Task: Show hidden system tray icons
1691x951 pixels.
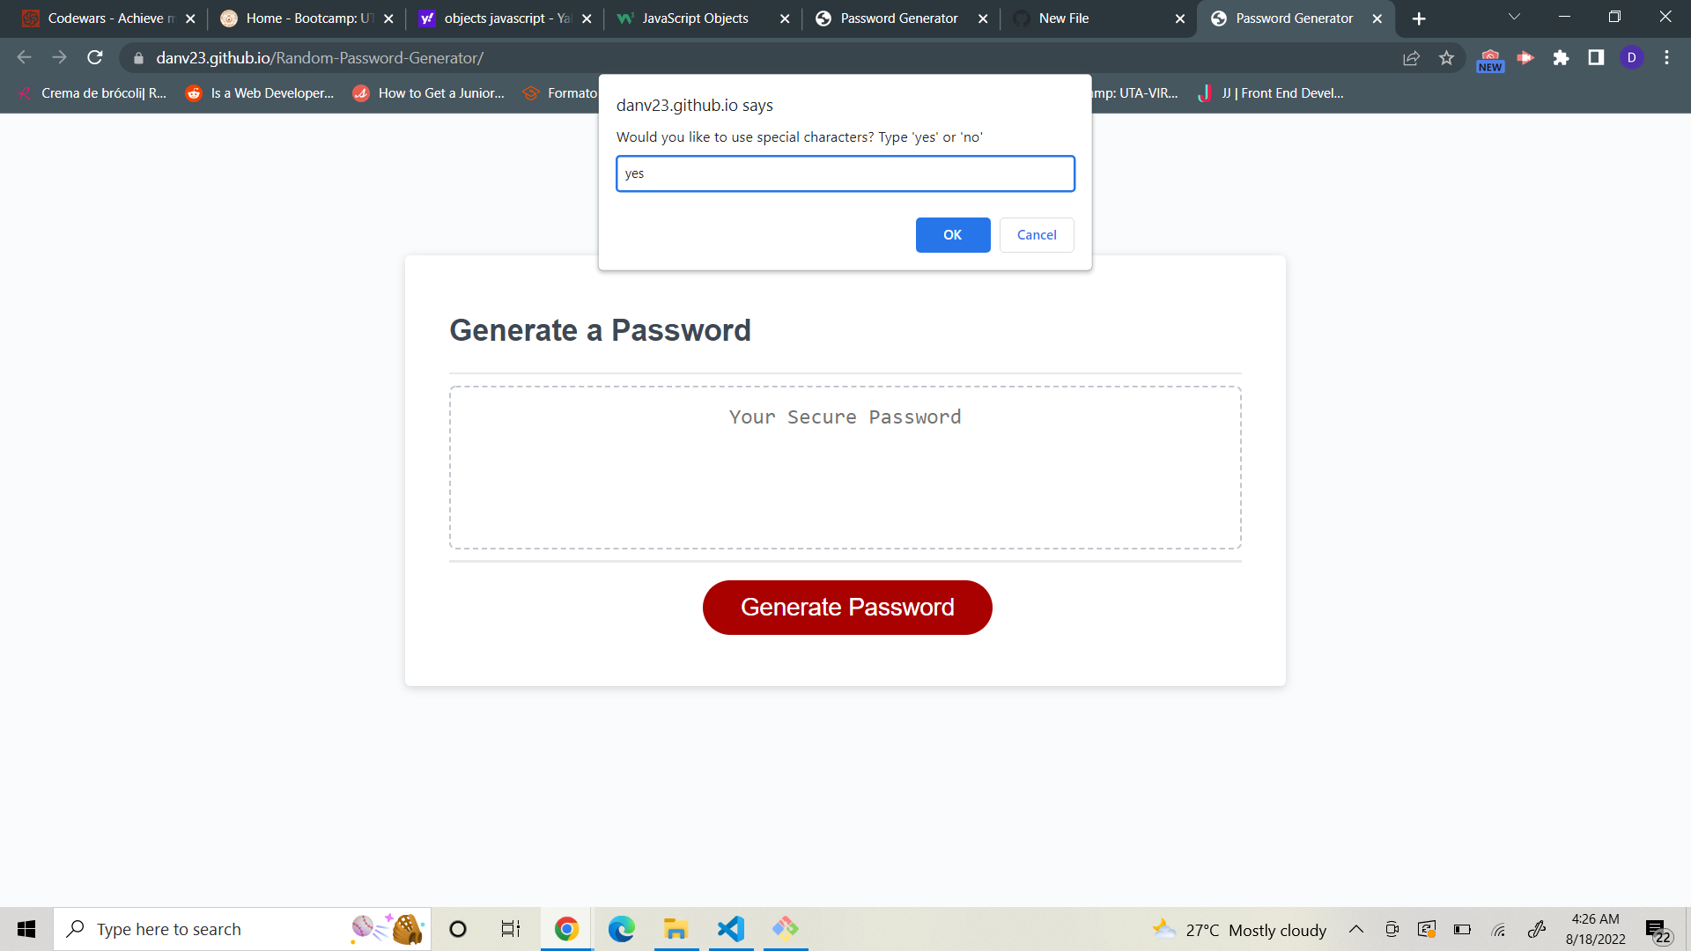Action: click(x=1356, y=929)
